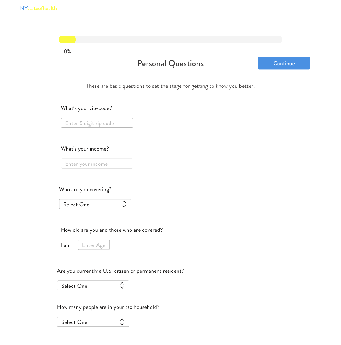The height and width of the screenshot is (345, 341).
Task: Focus the Enter Age input field
Action: 94,245
